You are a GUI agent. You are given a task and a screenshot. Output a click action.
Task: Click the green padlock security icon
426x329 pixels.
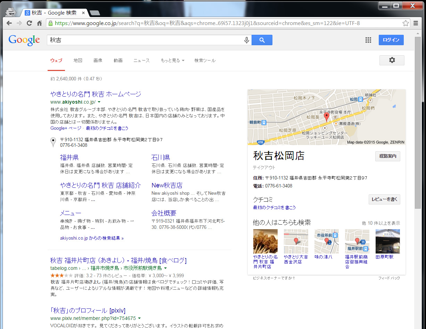tap(50, 23)
